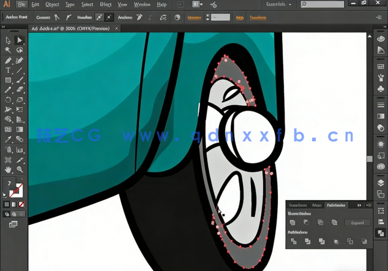
Task: Set fill mode to Color
Action: 7,204
